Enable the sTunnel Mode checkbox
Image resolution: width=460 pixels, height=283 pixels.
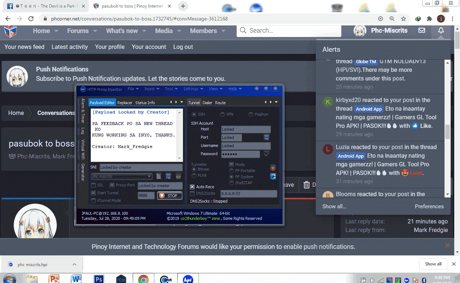click(x=94, y=200)
